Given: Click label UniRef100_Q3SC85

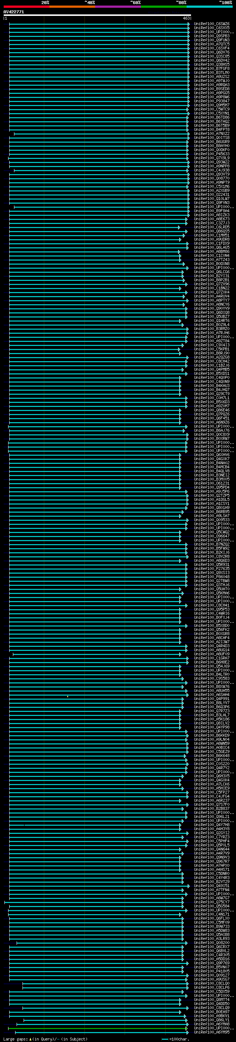Looking at the screenshot, I should click(x=211, y=56).
